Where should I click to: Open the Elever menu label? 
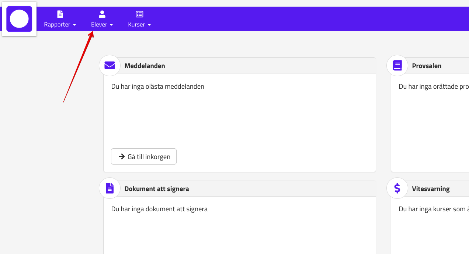(99, 25)
